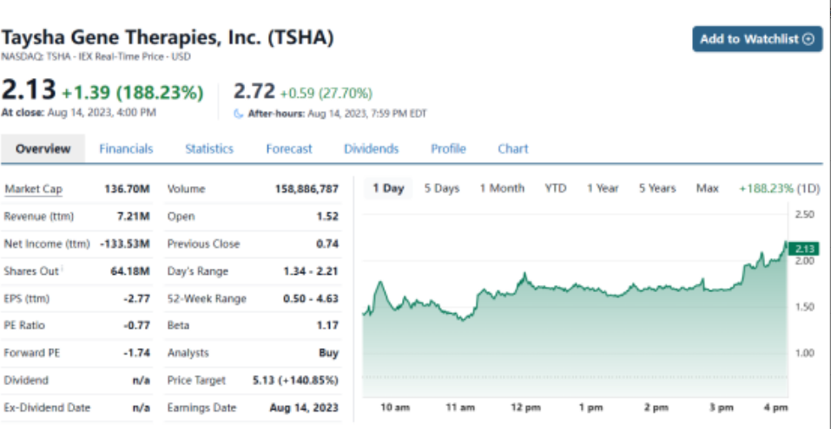This screenshot has width=831, height=429.
Task: Go to the Statistics tab
Action: 209,149
